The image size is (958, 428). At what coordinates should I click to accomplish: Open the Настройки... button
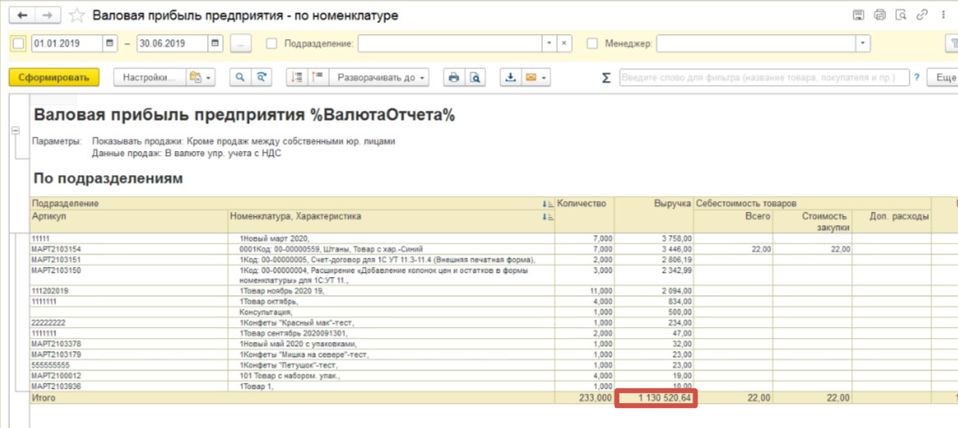click(x=148, y=78)
